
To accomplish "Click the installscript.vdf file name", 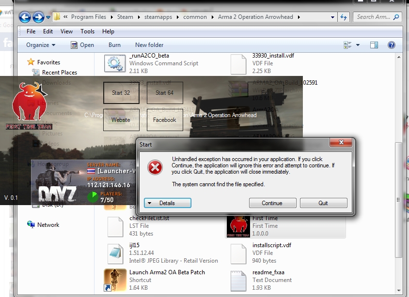I will tap(271, 245).
